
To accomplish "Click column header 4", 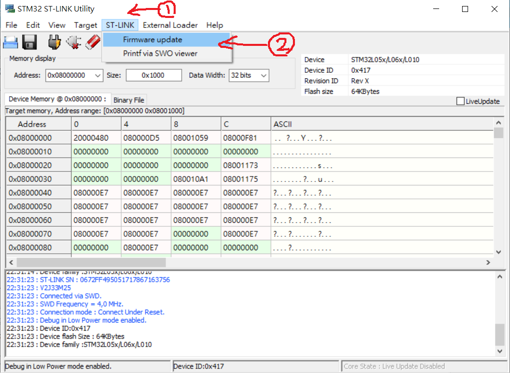I will tap(146, 124).
